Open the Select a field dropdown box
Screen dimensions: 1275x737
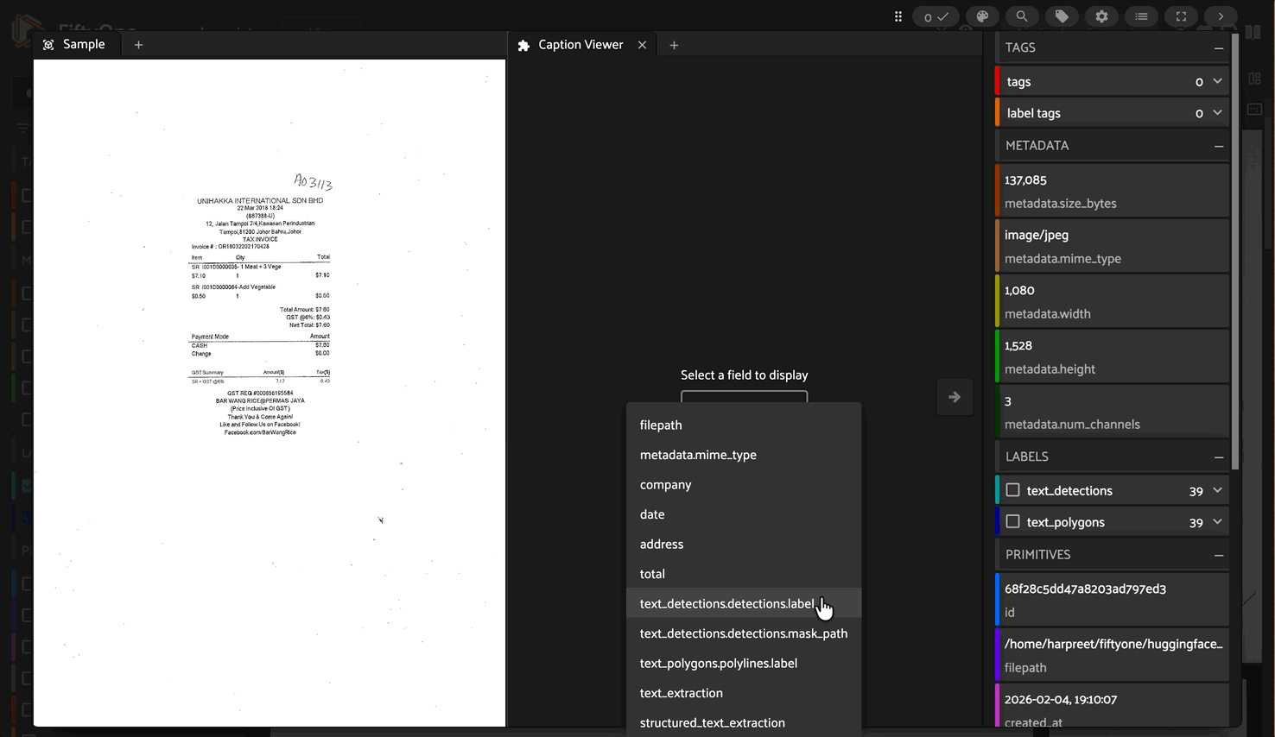744,397
